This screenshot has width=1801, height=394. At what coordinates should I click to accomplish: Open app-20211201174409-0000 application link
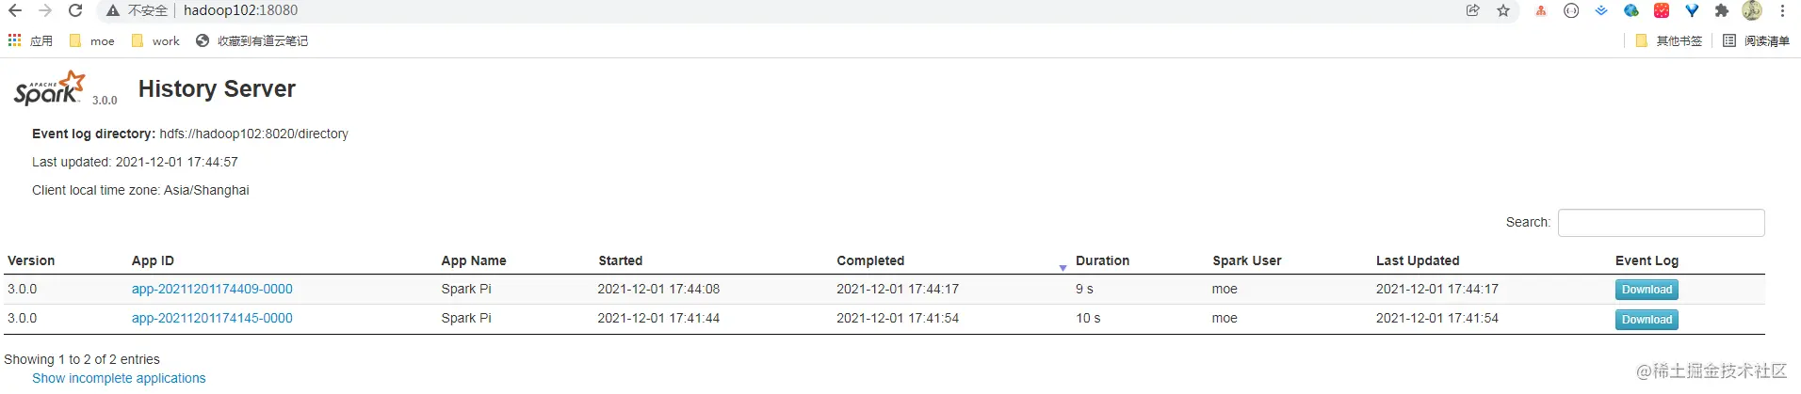(x=212, y=289)
